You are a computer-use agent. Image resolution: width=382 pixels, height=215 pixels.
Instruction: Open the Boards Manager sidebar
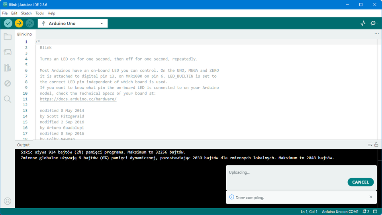point(8,52)
